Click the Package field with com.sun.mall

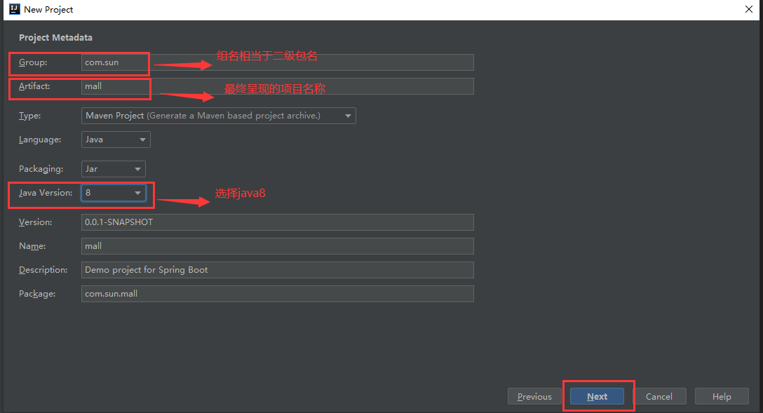pos(278,294)
